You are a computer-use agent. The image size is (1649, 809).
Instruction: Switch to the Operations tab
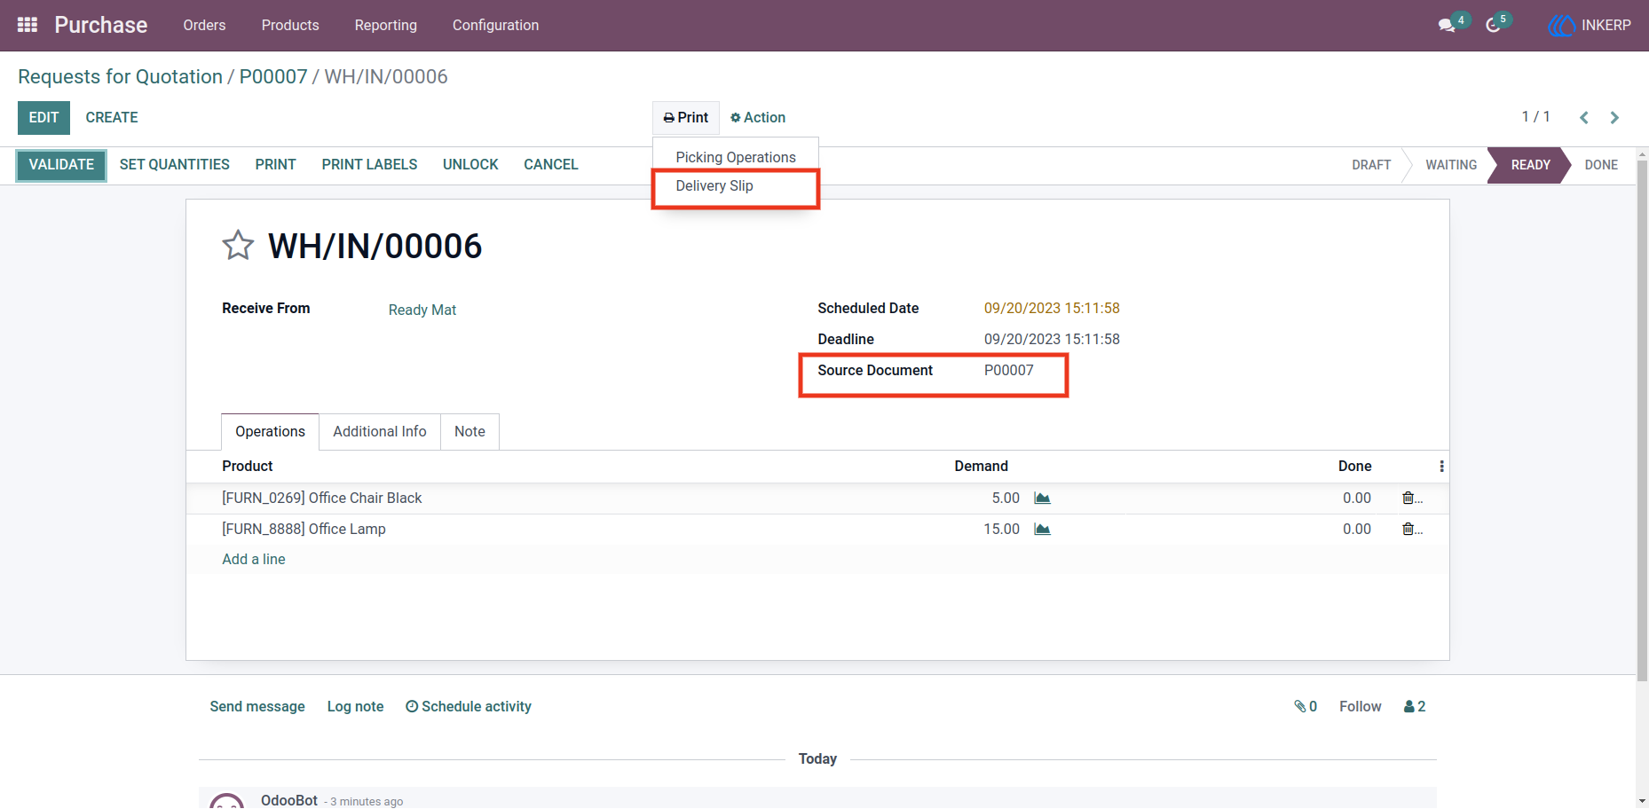pos(270,432)
